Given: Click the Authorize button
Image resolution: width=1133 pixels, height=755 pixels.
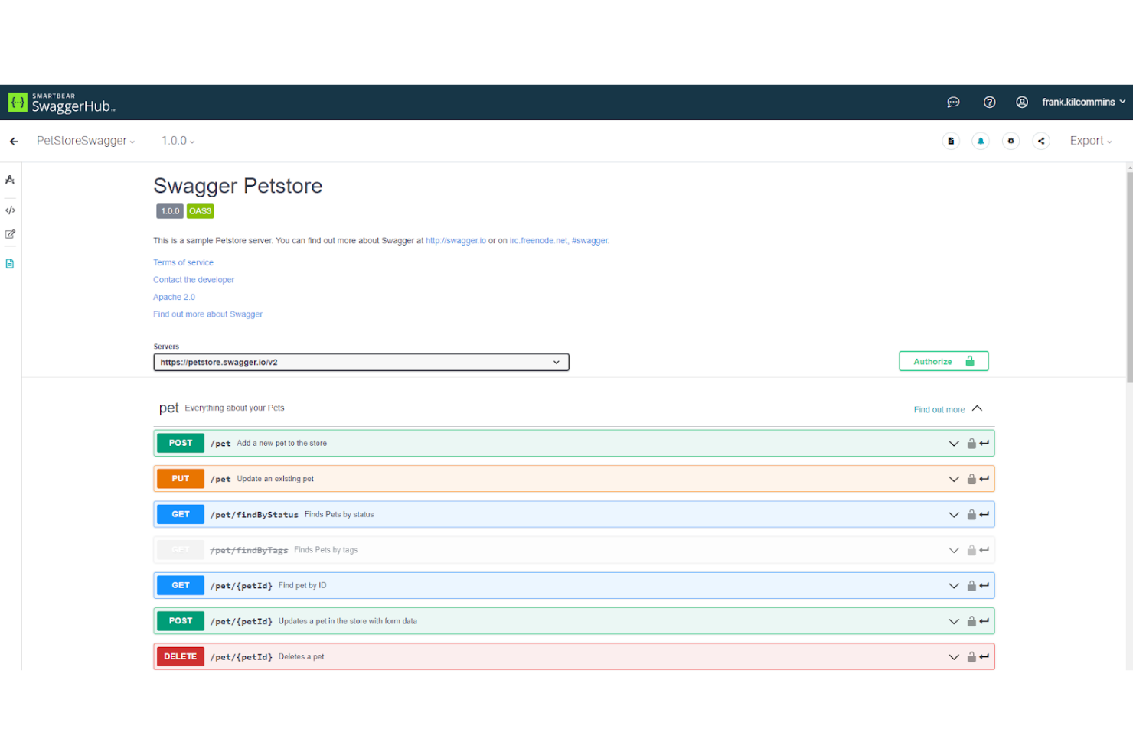Looking at the screenshot, I should (x=943, y=360).
